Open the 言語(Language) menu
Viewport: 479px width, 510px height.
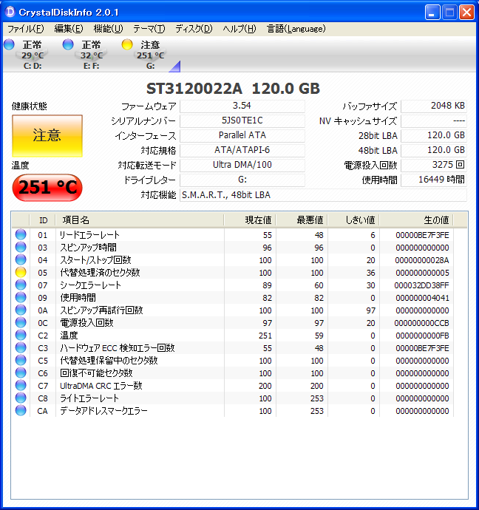pyautogui.click(x=296, y=29)
